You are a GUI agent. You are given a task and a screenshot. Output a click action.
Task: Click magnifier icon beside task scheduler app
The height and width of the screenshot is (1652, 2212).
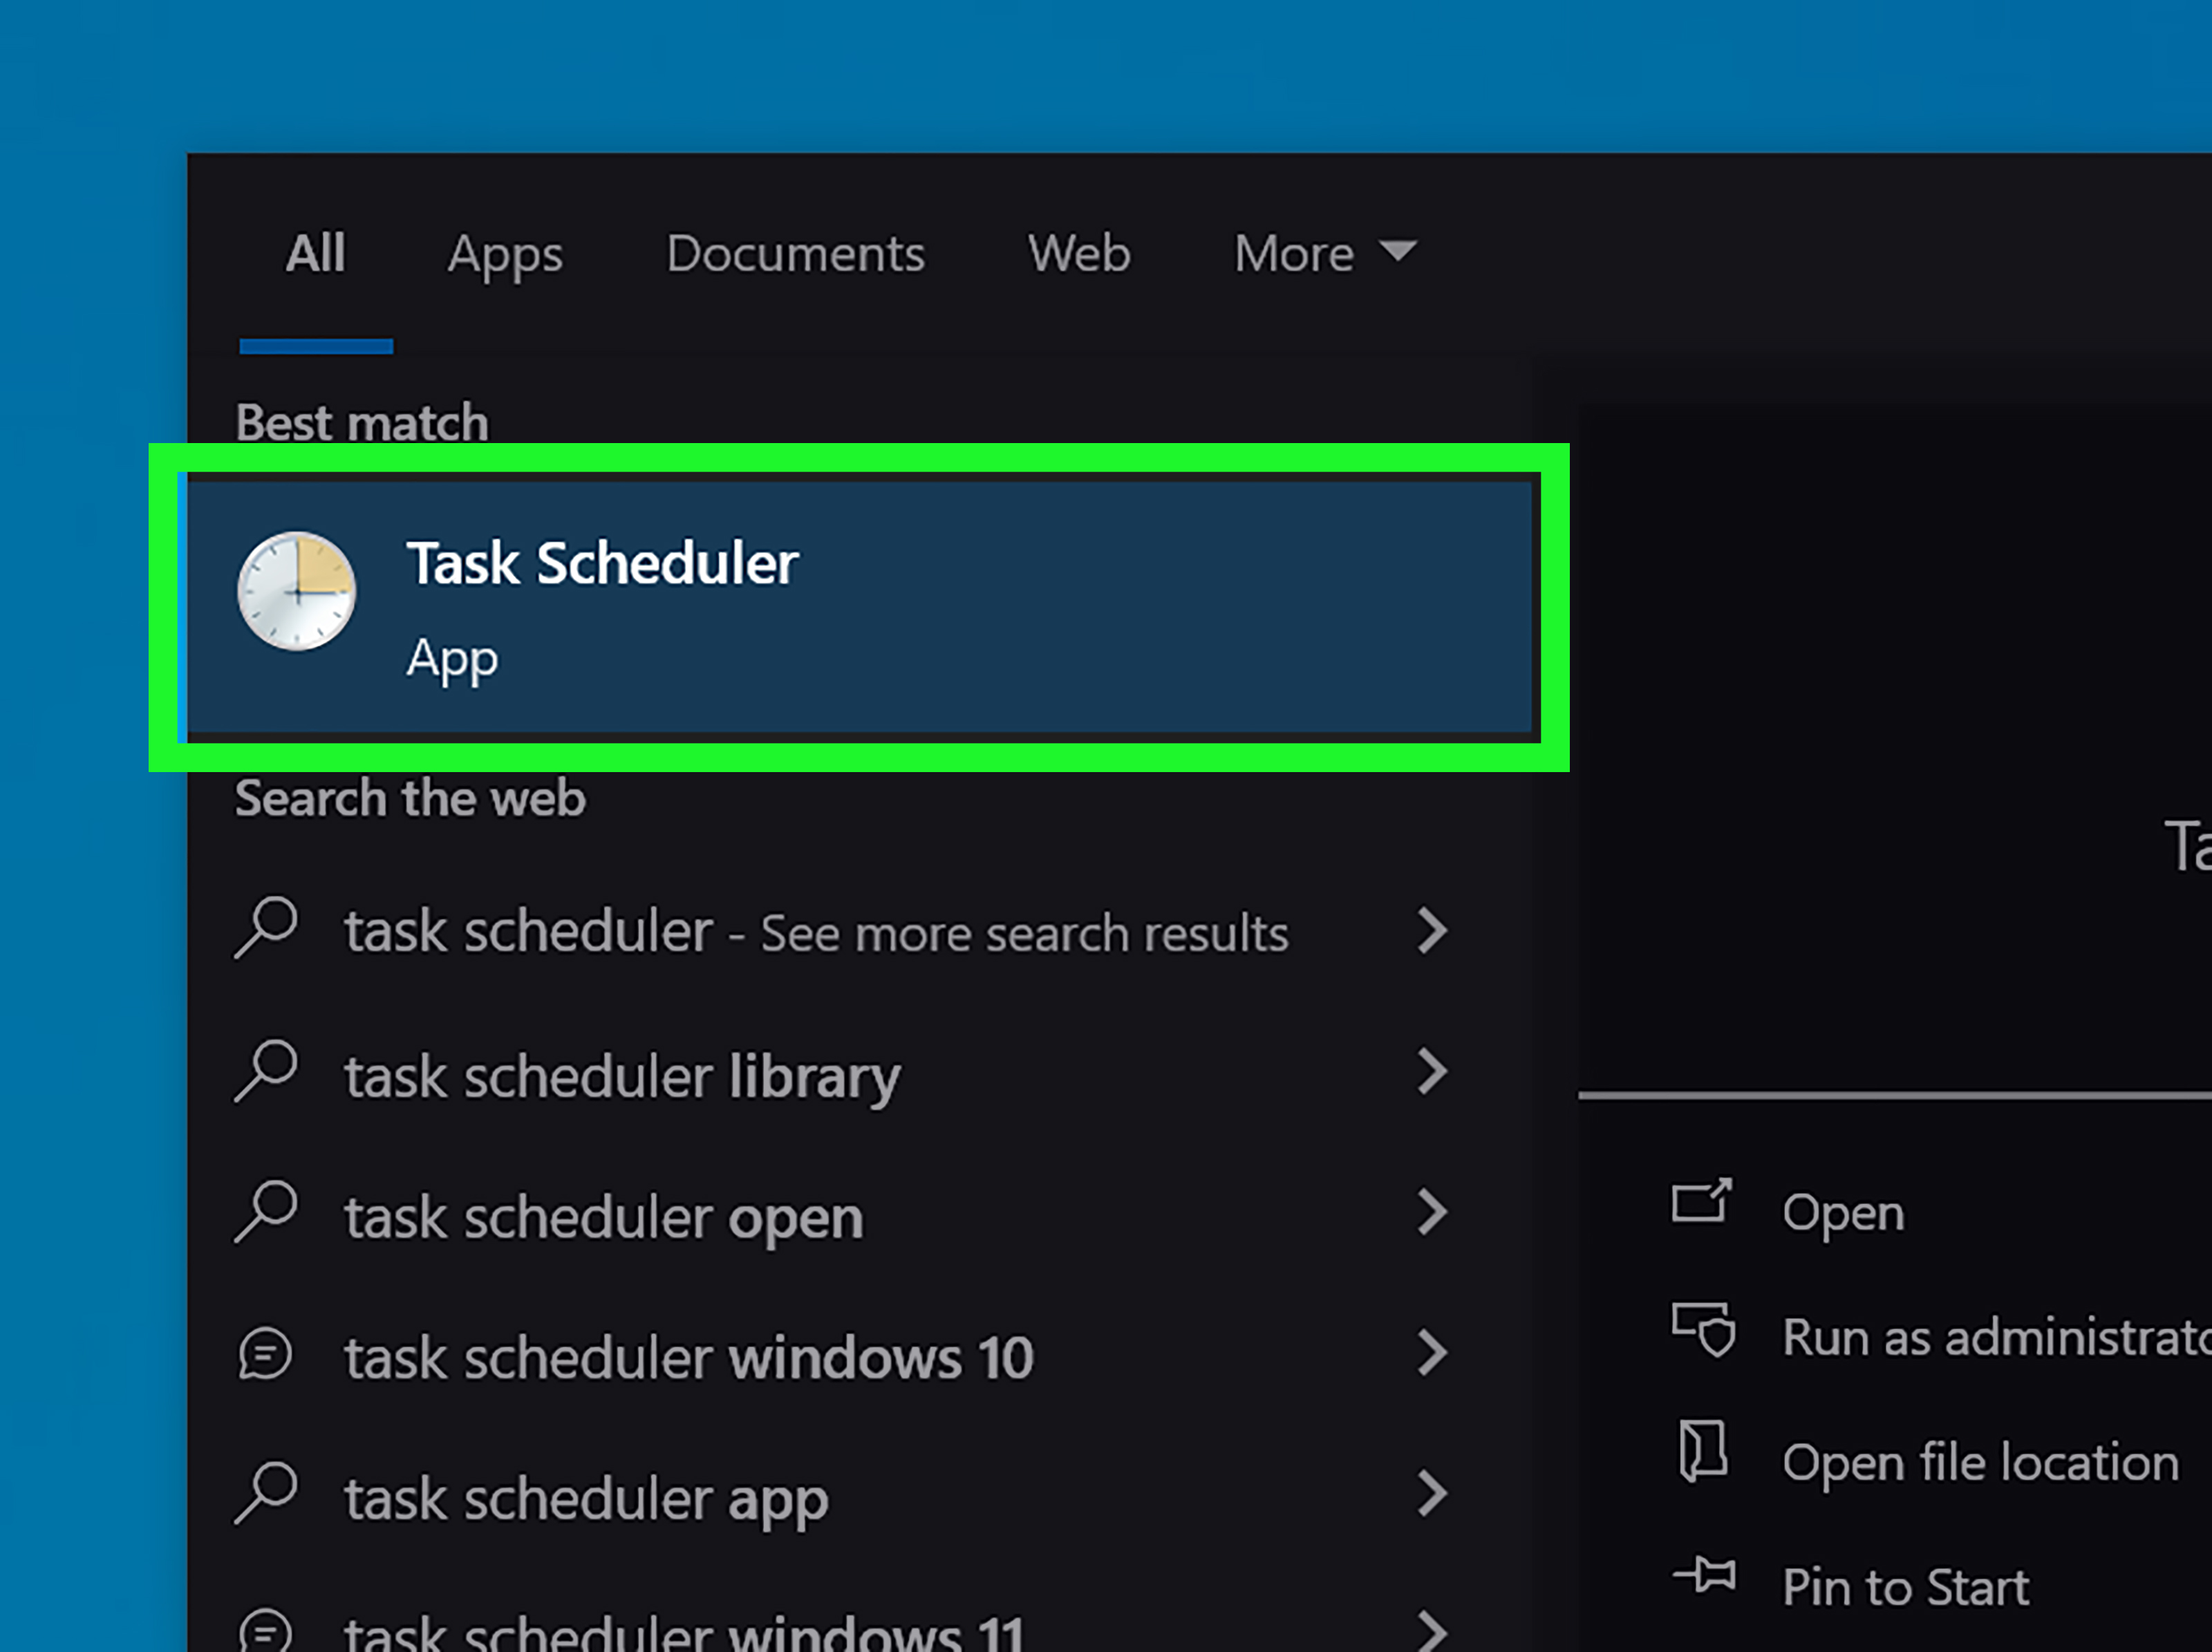[266, 1494]
